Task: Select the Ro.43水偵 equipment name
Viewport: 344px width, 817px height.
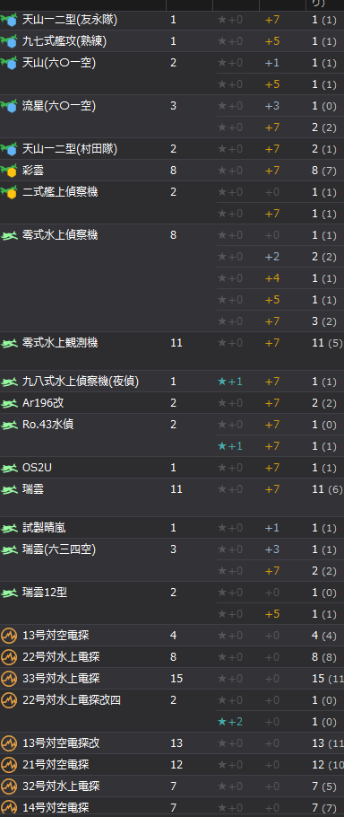Action: (48, 424)
